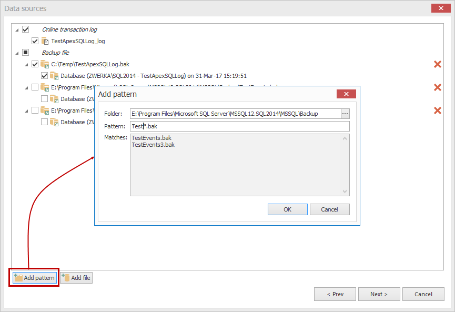Open the folder browse ellipsis in Add pattern
The height and width of the screenshot is (312, 455).
(346, 113)
